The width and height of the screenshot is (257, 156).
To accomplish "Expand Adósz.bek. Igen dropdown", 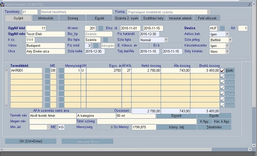I will pyautogui.click(x=227, y=34).
